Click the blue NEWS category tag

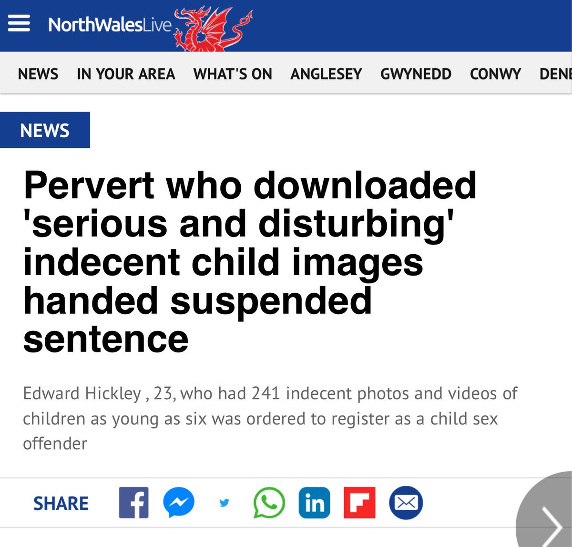click(x=45, y=130)
